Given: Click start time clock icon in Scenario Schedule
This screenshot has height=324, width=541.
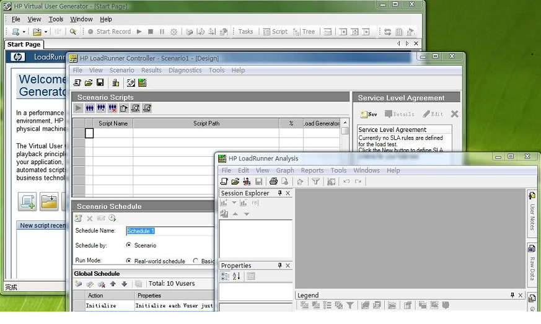Looking at the screenshot, I should pyautogui.click(x=112, y=218).
